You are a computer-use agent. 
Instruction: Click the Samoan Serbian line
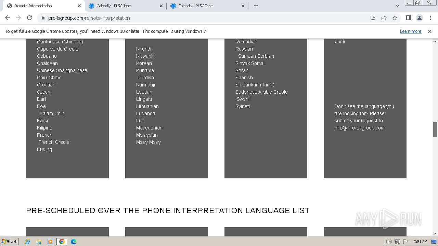(x=256, y=56)
